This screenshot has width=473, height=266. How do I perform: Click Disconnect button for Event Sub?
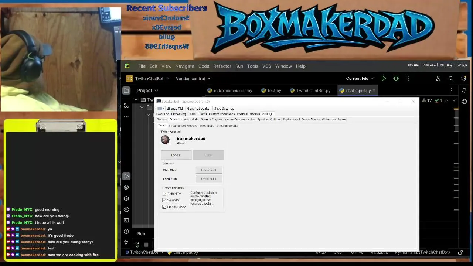coord(209,179)
